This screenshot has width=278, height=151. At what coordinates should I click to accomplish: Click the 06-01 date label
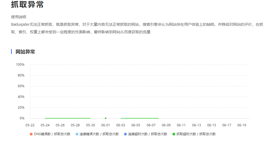click(105, 125)
